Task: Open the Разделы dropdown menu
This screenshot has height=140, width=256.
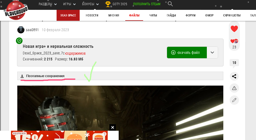Action: pyautogui.click(x=48, y=4)
